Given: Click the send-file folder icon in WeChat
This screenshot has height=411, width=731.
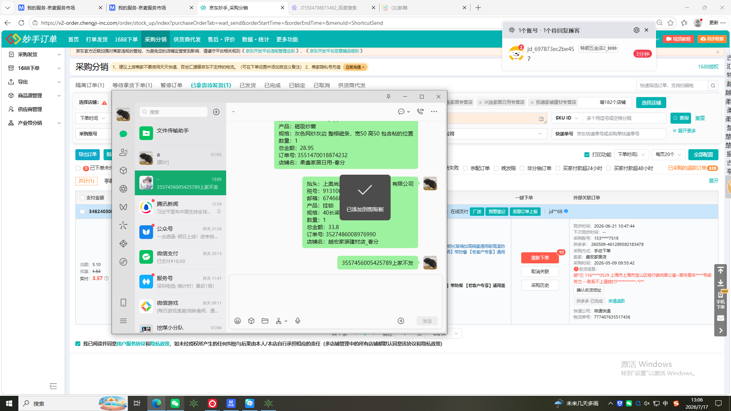Looking at the screenshot, I should (x=265, y=321).
